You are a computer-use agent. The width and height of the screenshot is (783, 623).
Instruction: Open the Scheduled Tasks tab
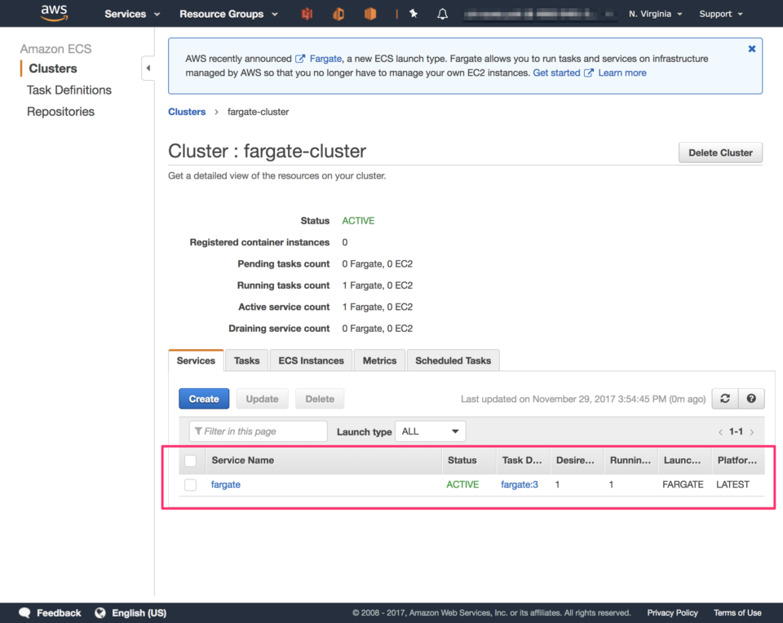(x=453, y=360)
